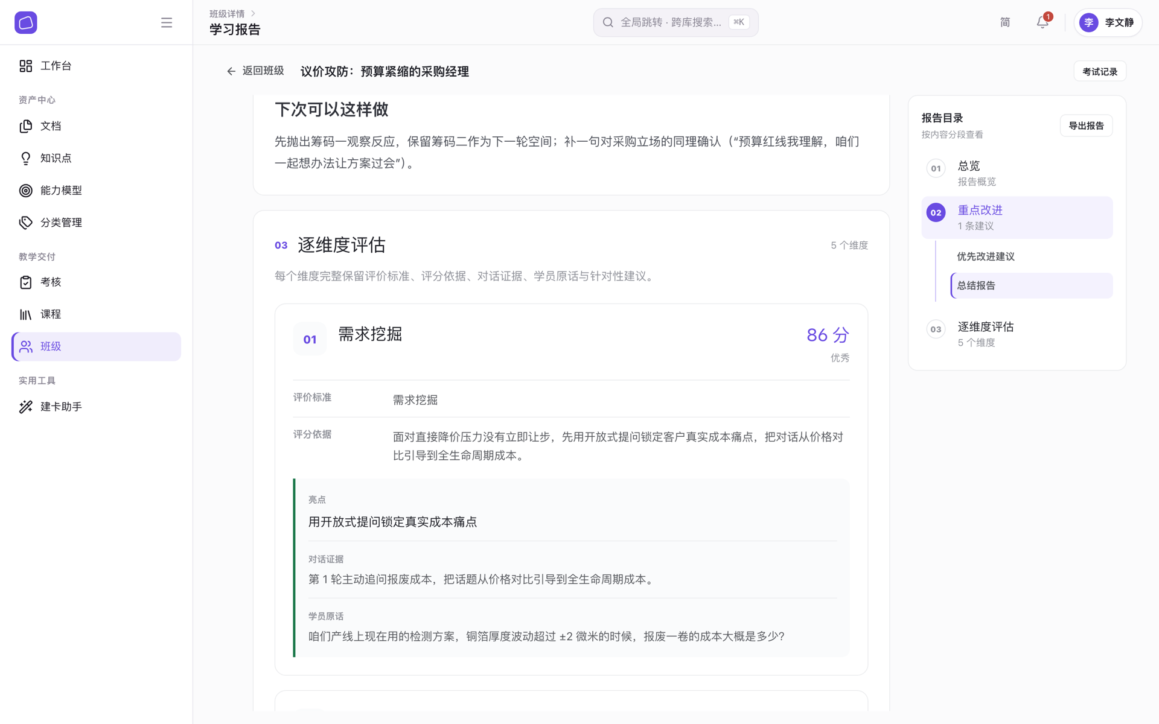The width and height of the screenshot is (1159, 724).
Task: Click the 优秀 rating label
Action: click(840, 358)
